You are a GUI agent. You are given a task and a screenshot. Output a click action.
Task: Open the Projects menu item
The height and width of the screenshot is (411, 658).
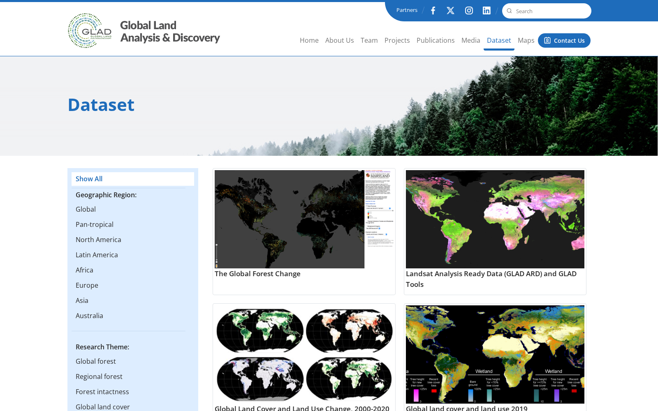tap(397, 40)
